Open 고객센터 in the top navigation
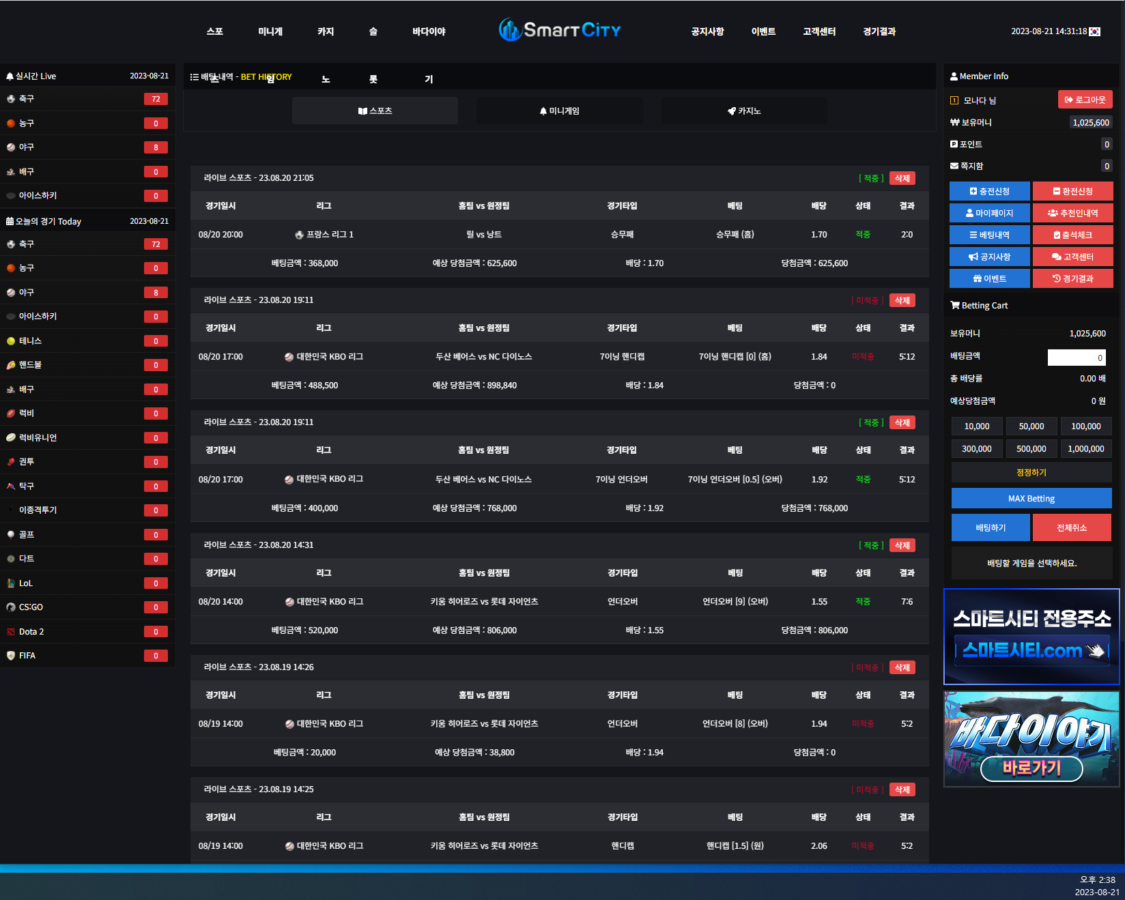This screenshot has height=900, width=1125. (x=819, y=31)
